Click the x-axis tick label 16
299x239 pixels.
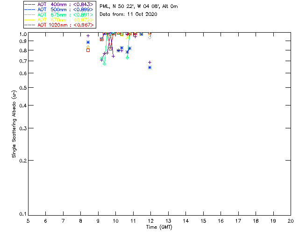(221, 221)
